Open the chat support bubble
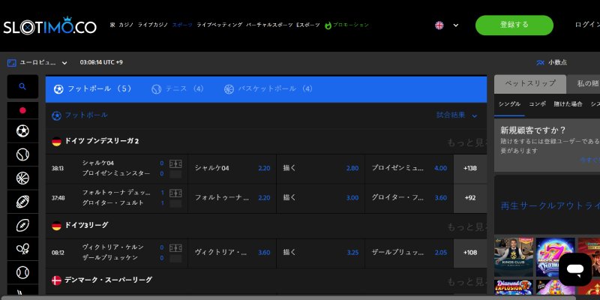The image size is (600, 300). pos(575,269)
